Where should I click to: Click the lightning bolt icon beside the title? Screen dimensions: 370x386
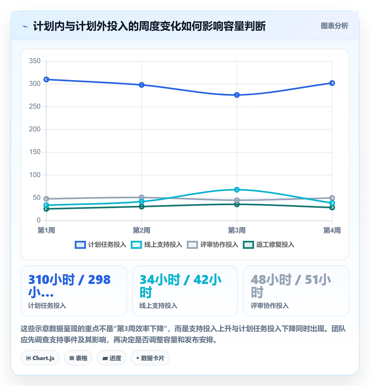click(25, 26)
